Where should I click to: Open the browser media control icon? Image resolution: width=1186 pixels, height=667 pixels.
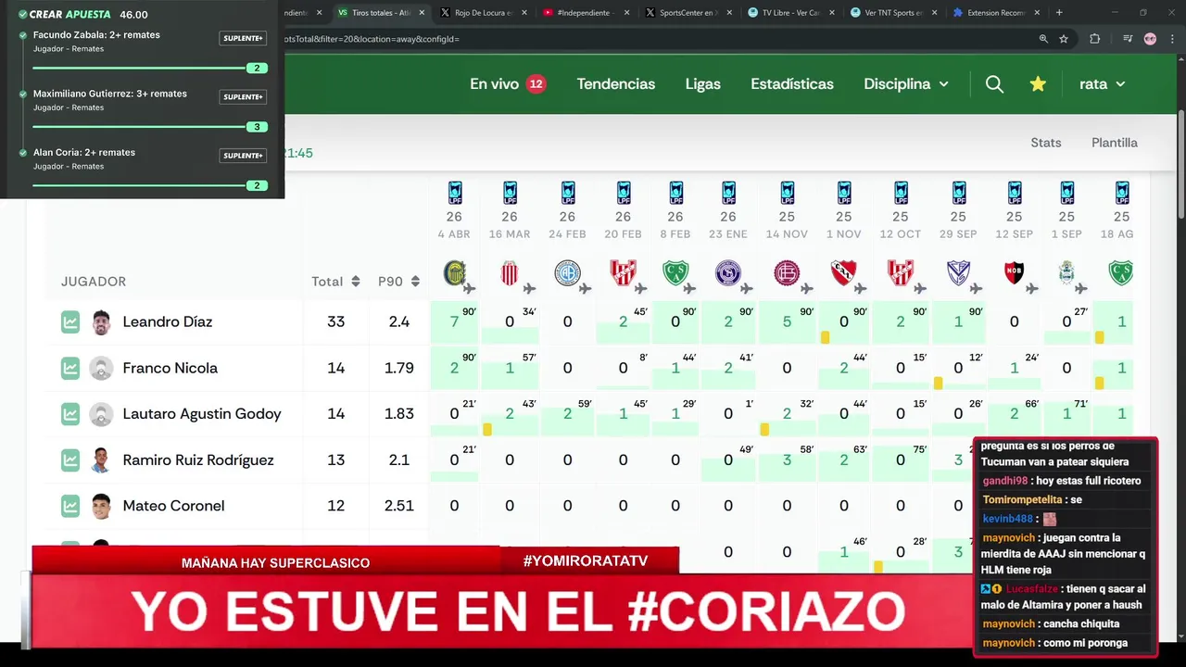1127,39
